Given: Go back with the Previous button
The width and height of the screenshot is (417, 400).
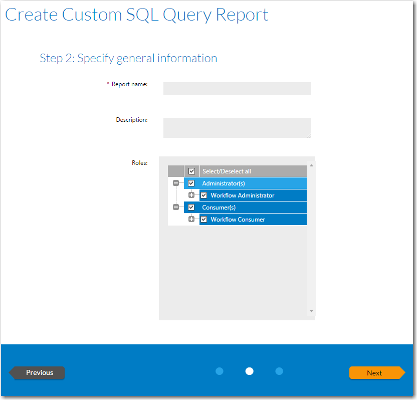Looking at the screenshot, I should click(39, 372).
